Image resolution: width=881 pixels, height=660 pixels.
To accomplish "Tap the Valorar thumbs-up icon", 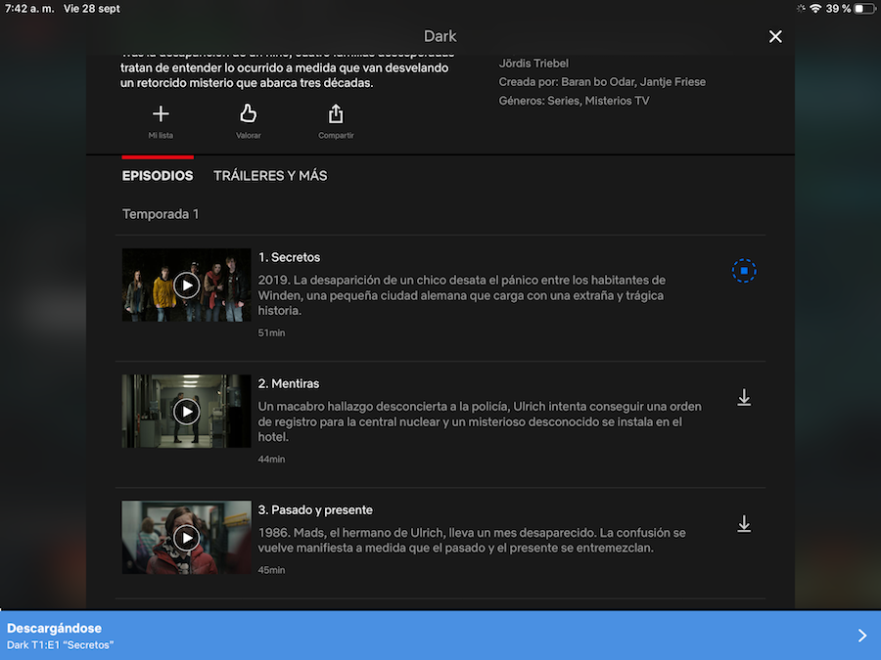I will [x=249, y=115].
